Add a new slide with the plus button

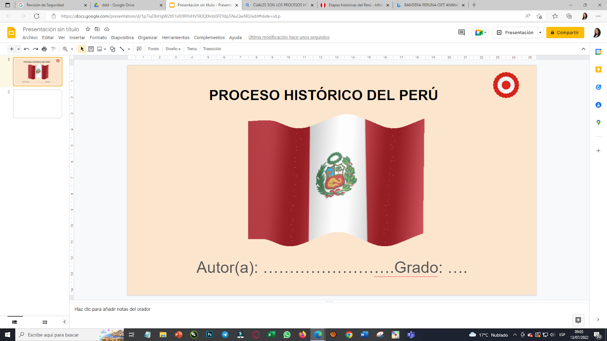click(12, 49)
